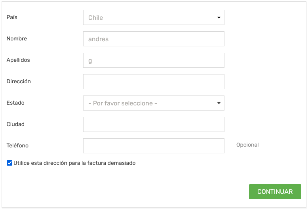The height and width of the screenshot is (210, 308).
Task: Click the Ciudad field label
Action: [x=15, y=124]
